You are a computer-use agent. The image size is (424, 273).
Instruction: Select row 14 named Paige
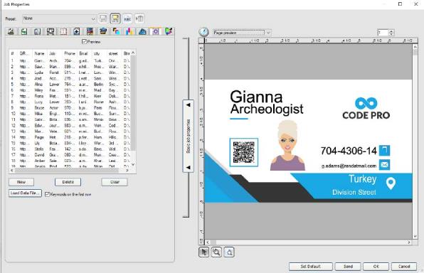tap(70, 137)
